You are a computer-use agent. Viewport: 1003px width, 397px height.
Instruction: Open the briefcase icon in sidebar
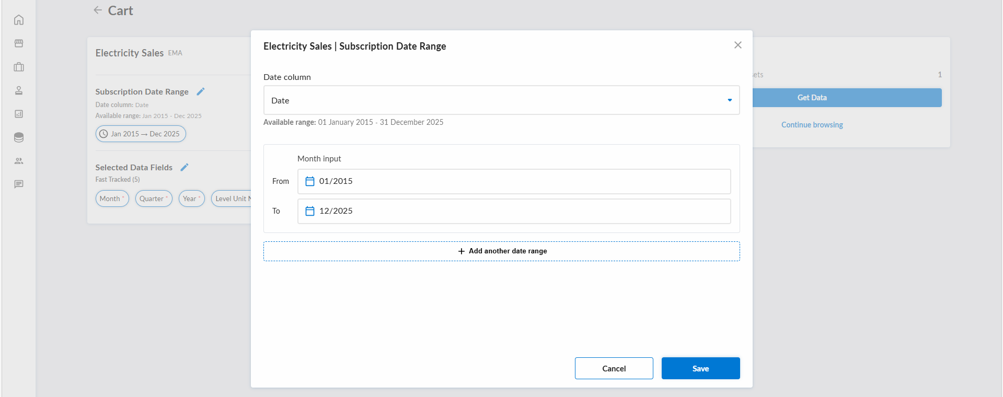19,67
